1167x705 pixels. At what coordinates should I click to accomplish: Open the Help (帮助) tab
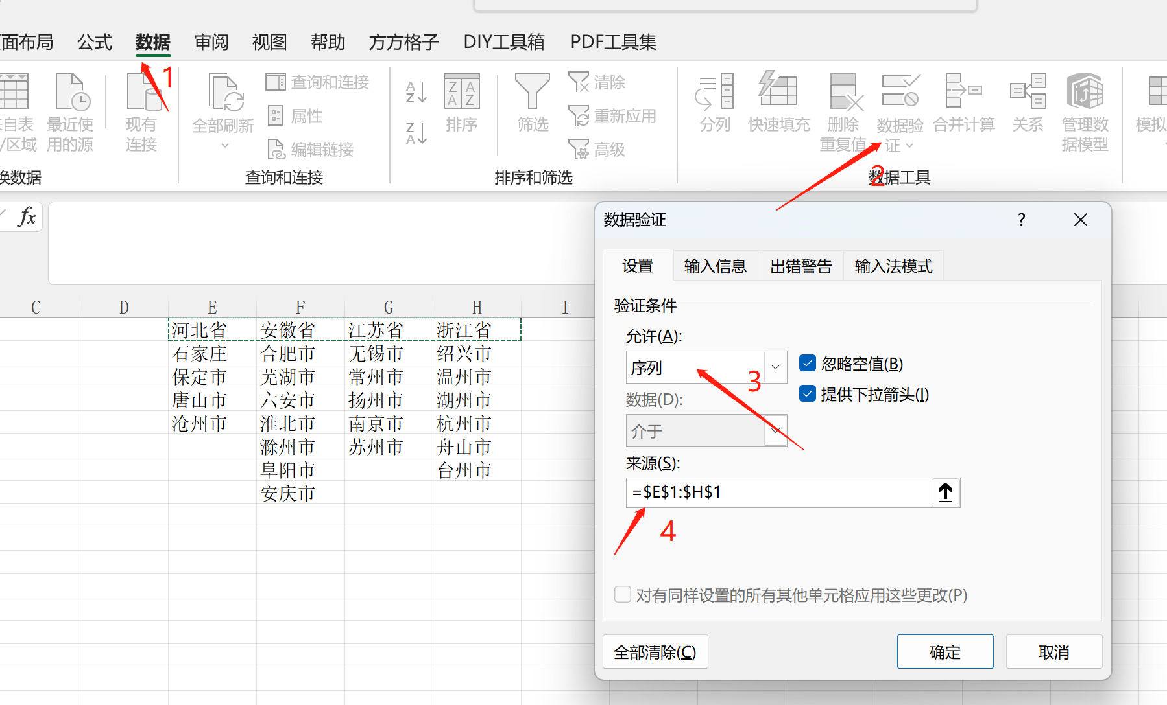coord(328,42)
